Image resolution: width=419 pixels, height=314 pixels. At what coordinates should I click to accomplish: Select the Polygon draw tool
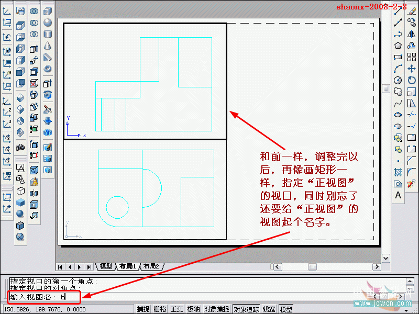[x=398, y=46]
